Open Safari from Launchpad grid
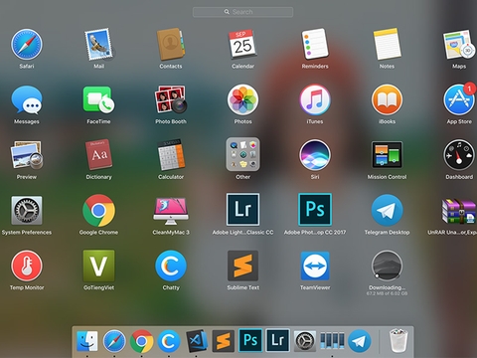The height and width of the screenshot is (358, 477). [27, 45]
